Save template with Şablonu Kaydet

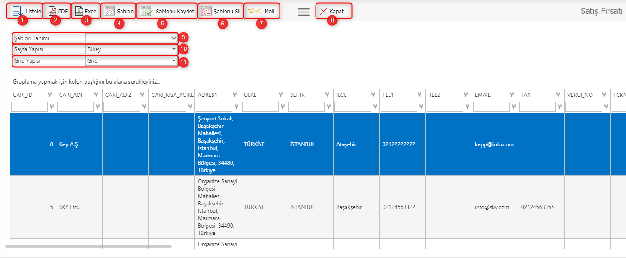[167, 11]
